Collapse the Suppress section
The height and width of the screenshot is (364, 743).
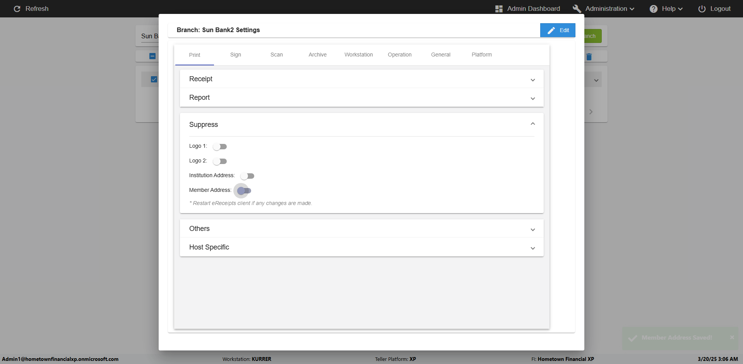point(533,124)
